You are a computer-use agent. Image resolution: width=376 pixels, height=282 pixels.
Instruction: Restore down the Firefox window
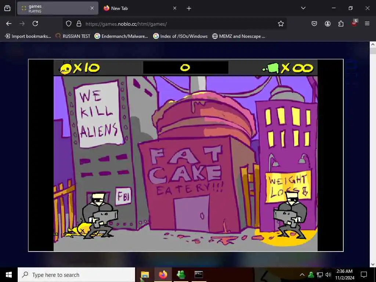point(351,8)
